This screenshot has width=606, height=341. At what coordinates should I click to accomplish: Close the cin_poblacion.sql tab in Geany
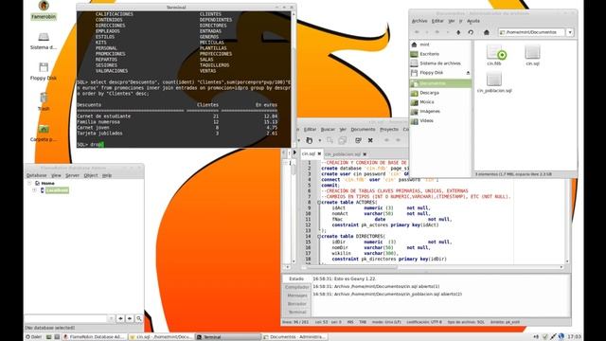pos(365,153)
